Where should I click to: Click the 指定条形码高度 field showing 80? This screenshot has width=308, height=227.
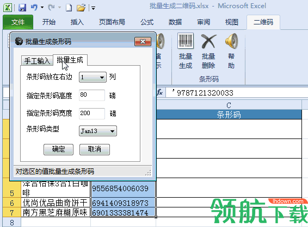coord(92,95)
